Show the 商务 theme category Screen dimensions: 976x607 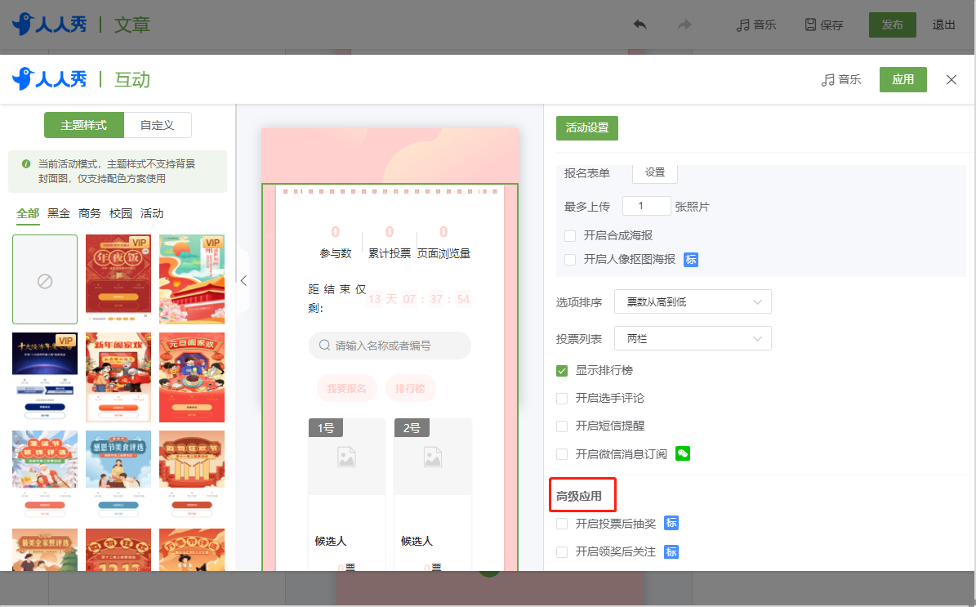(x=90, y=213)
